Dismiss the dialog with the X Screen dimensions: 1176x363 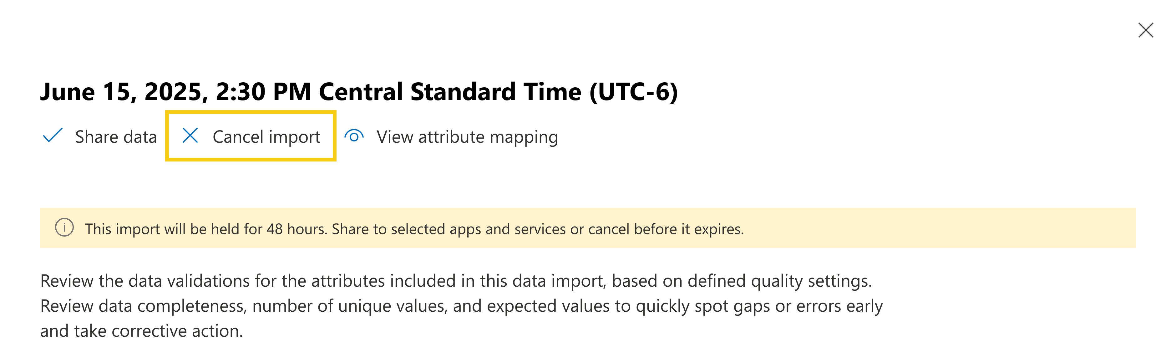[x=1146, y=30]
